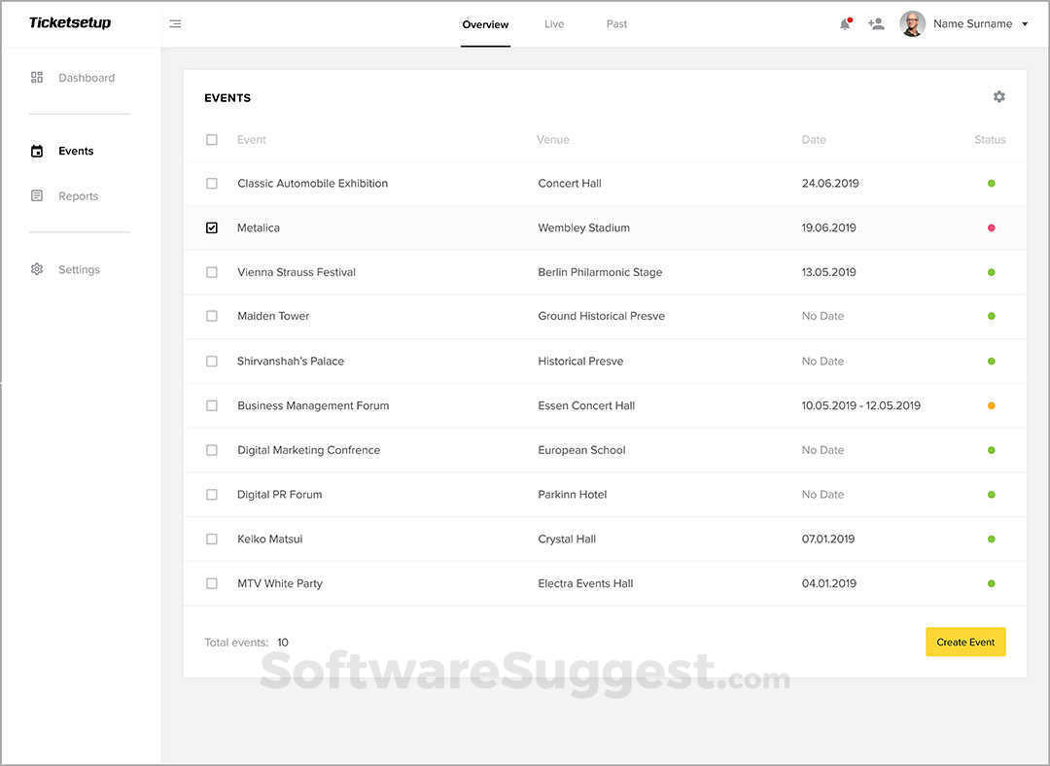Click green status dot for Shirvanshah's Palace

[991, 362]
